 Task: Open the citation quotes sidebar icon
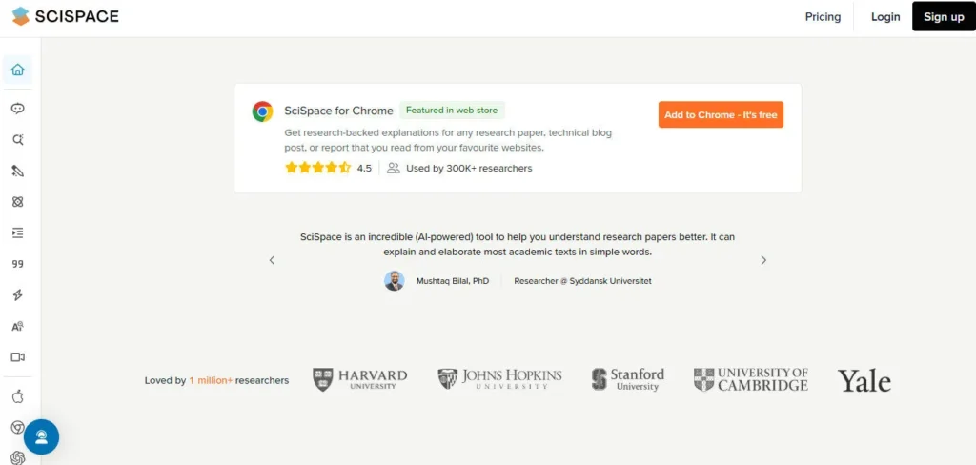[17, 264]
